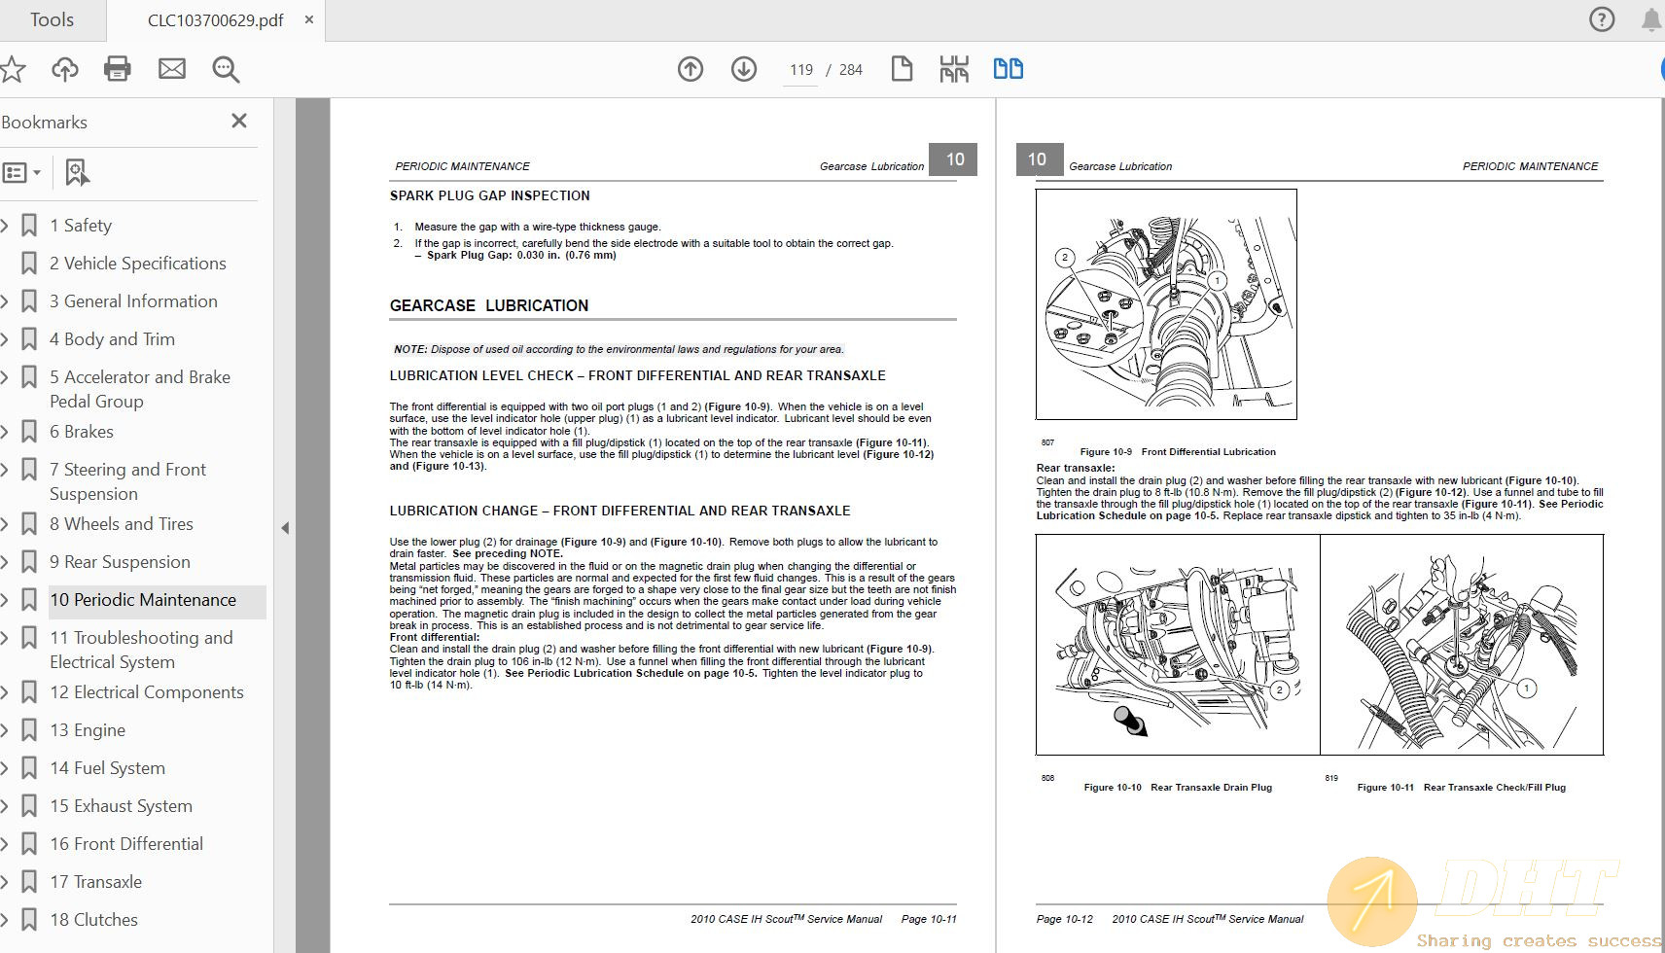Image resolution: width=1665 pixels, height=953 pixels.
Task: Collapse the bookmarks pane with side arrow
Action: [285, 528]
